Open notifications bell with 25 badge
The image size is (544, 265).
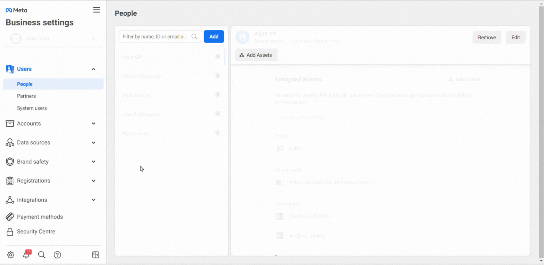(x=26, y=255)
